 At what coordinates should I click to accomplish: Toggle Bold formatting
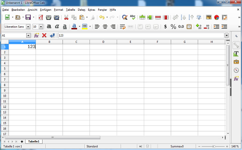click(49, 27)
